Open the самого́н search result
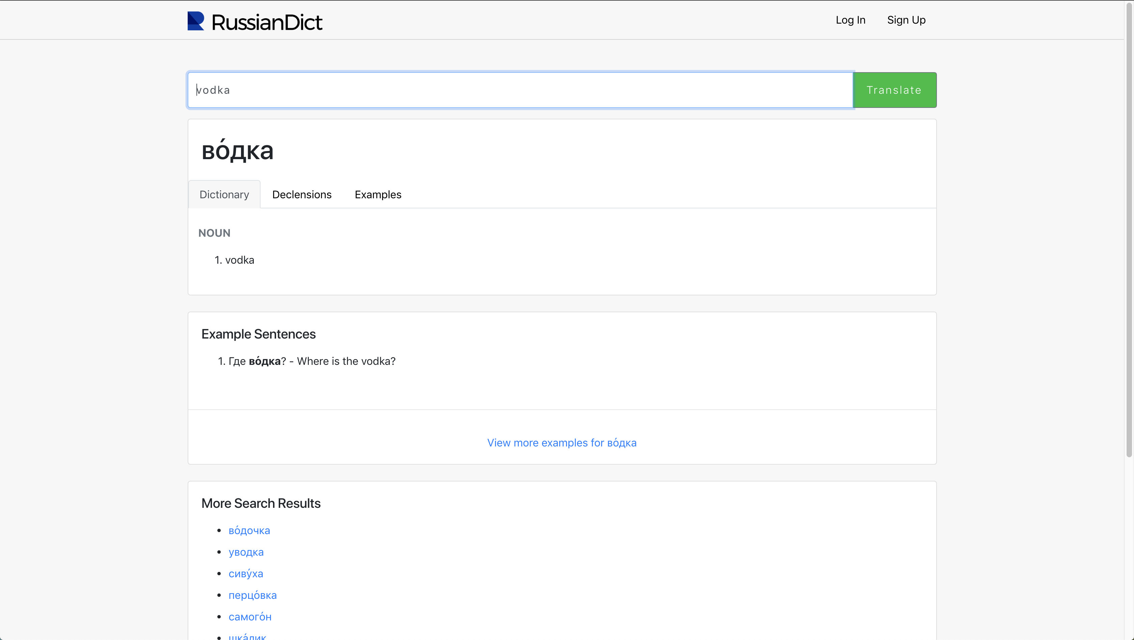Viewport: 1134px width, 640px height. pyautogui.click(x=250, y=617)
